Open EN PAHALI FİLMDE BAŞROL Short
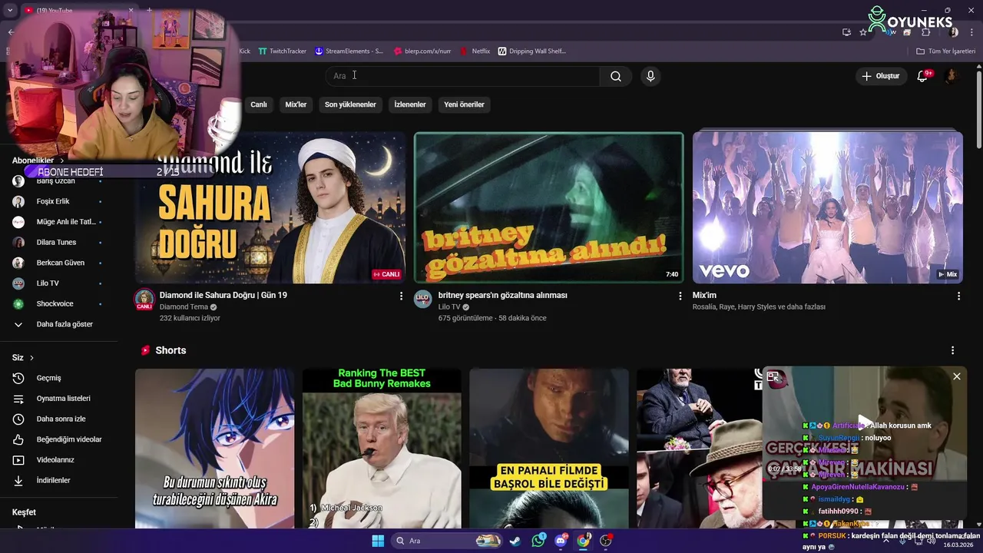 [549, 449]
